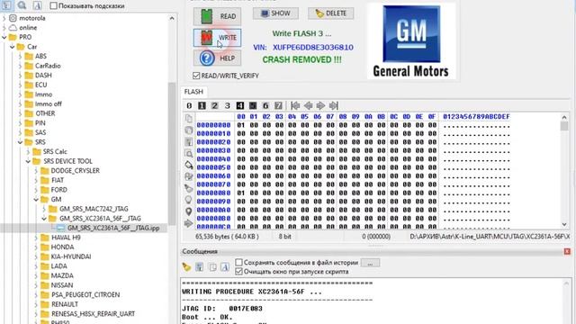The height and width of the screenshot is (324, 576).
Task: Collapse the SRS DEVICE TOOL folder
Action: click(x=28, y=161)
